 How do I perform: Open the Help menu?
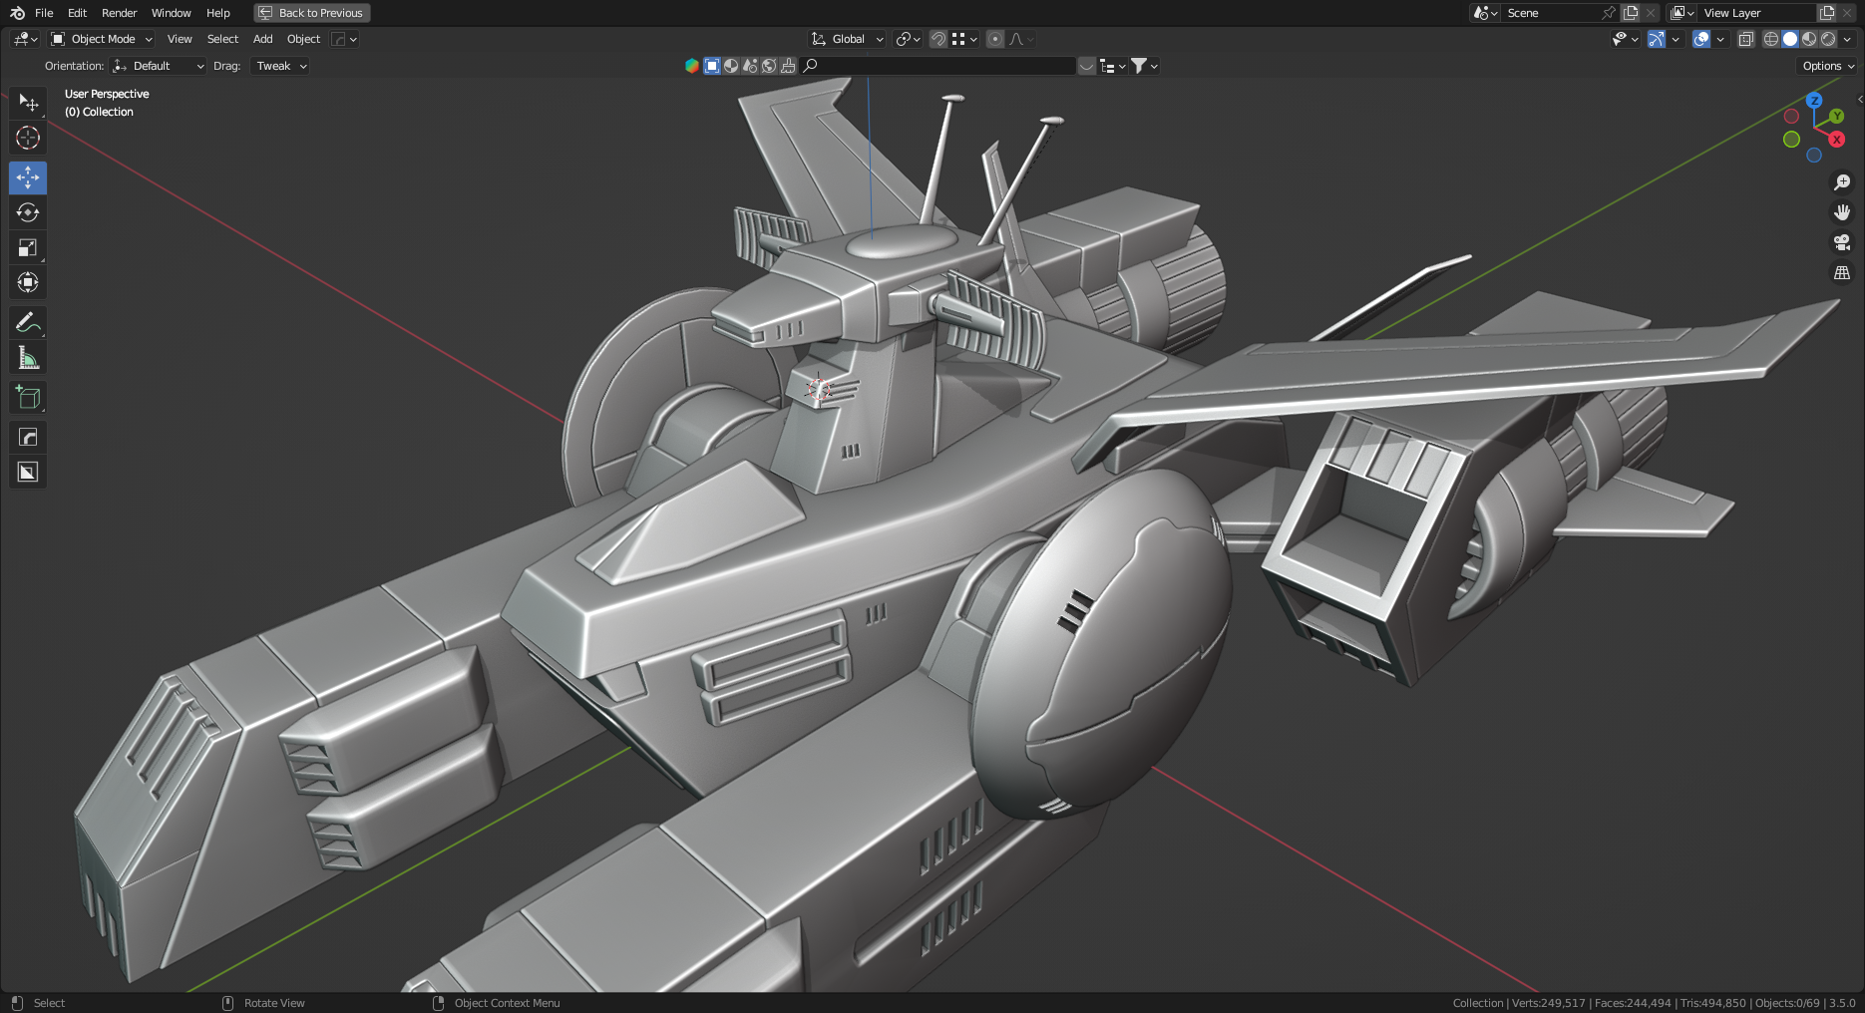[217, 13]
